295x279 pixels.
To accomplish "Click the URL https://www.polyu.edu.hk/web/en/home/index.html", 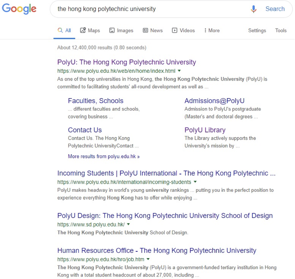I will (x=116, y=71).
